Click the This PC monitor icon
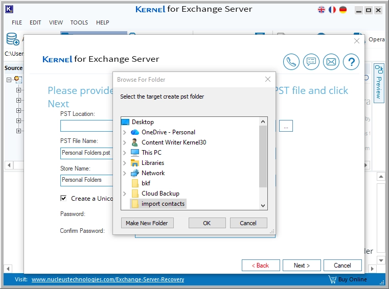 pyautogui.click(x=135, y=153)
